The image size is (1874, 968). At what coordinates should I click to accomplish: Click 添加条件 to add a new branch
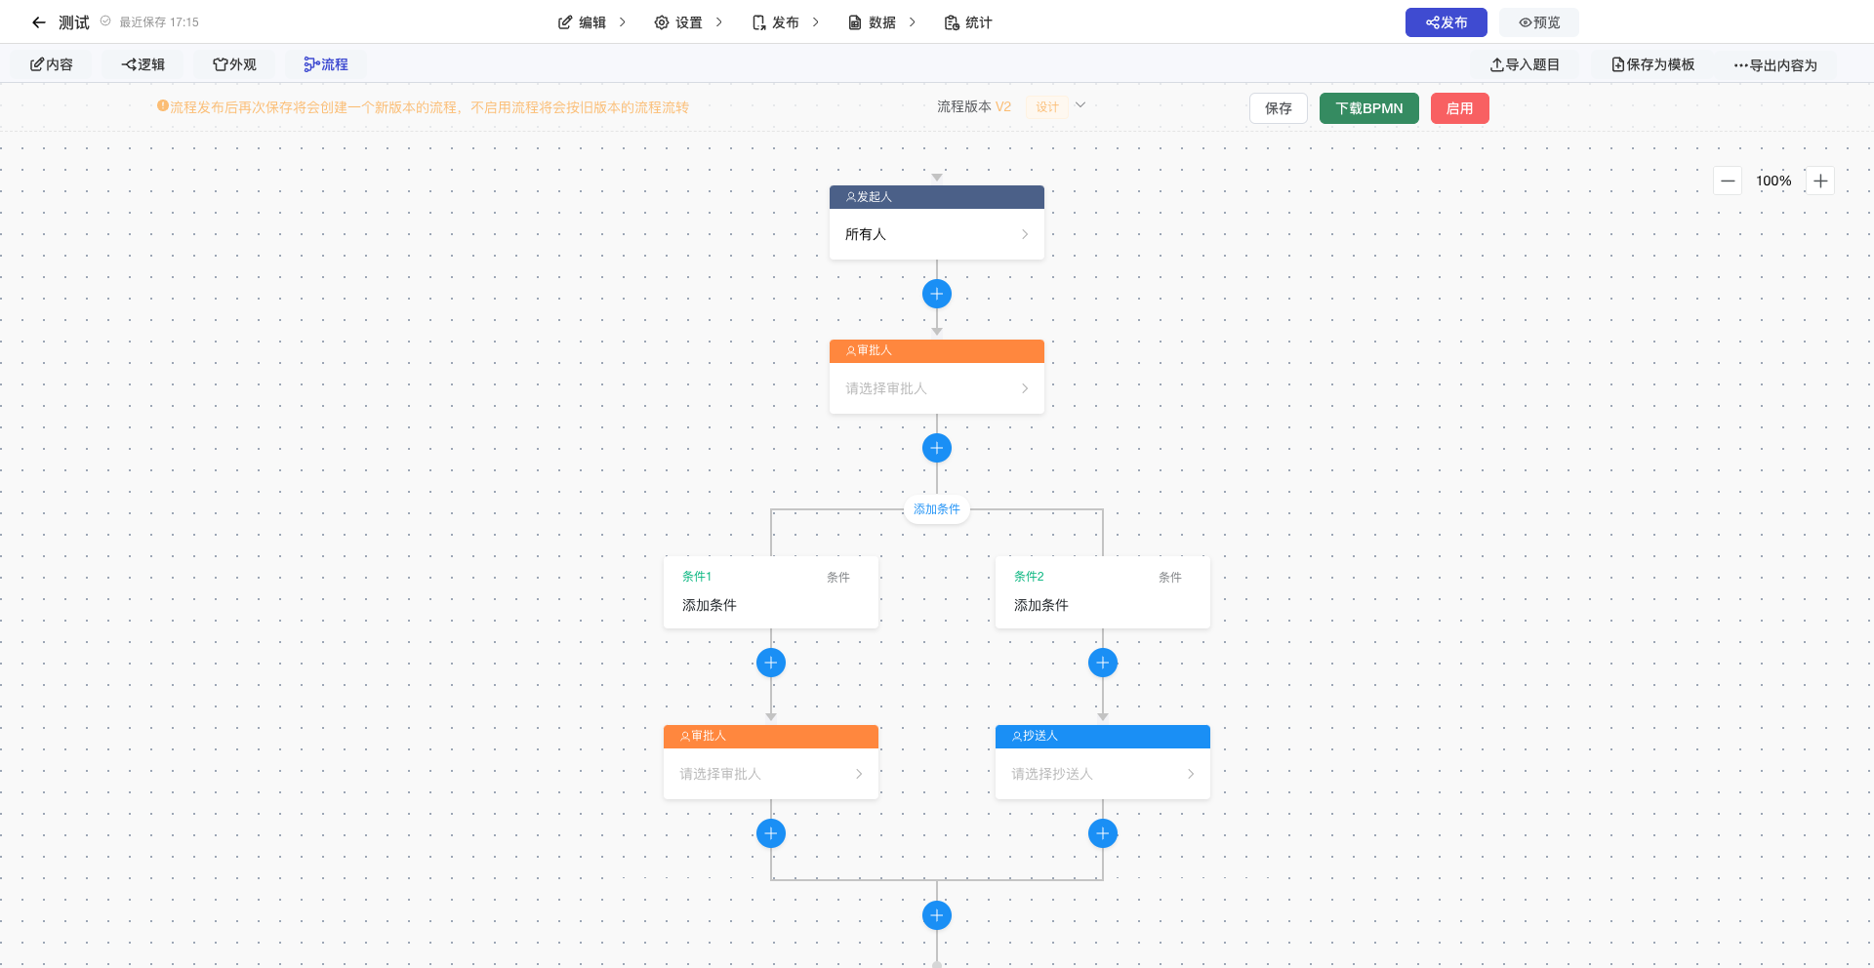pyautogui.click(x=936, y=508)
